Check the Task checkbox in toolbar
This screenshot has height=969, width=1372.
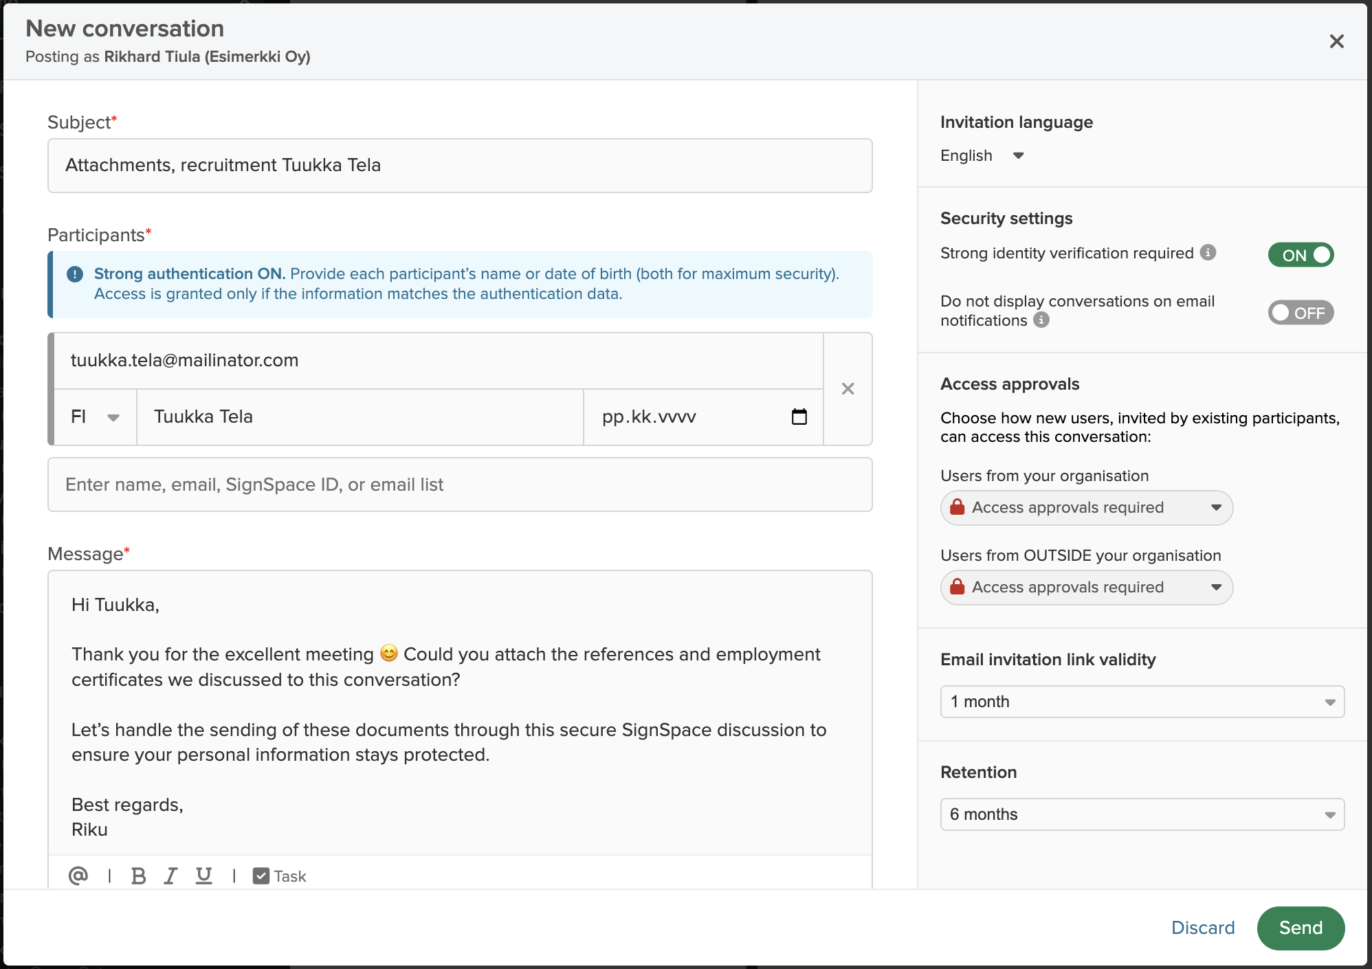[261, 876]
